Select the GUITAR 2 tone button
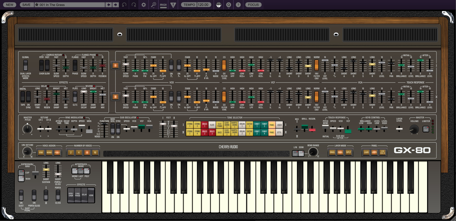The width and height of the screenshot is (456, 221). coord(249,132)
